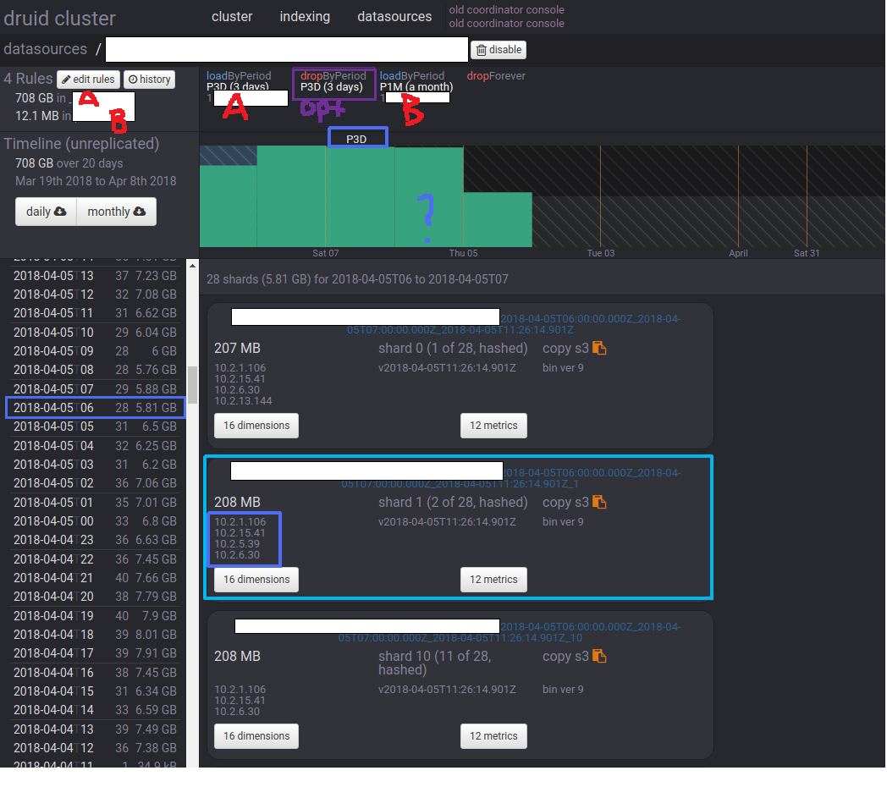
Task: Copy s3 path icon for shard 1
Action: tap(599, 502)
